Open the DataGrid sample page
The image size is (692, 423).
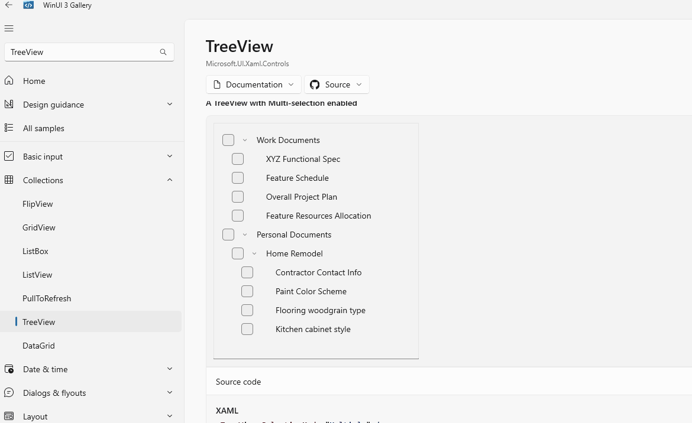coord(38,346)
